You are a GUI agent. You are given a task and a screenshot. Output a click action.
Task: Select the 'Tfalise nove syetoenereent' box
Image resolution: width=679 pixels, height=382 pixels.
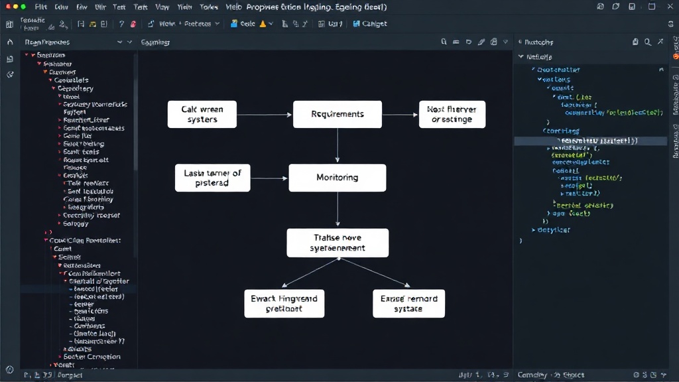[x=338, y=243]
